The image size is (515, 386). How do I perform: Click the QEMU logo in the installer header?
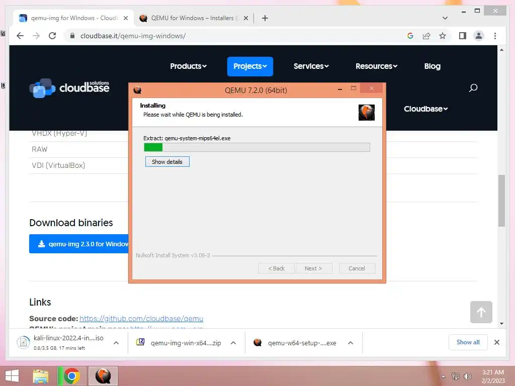367,113
